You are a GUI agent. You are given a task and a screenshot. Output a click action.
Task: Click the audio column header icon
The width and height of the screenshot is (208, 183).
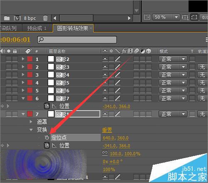point(2,51)
